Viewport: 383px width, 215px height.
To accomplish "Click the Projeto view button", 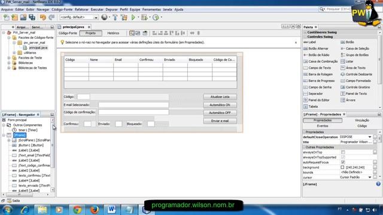I will tap(90, 33).
